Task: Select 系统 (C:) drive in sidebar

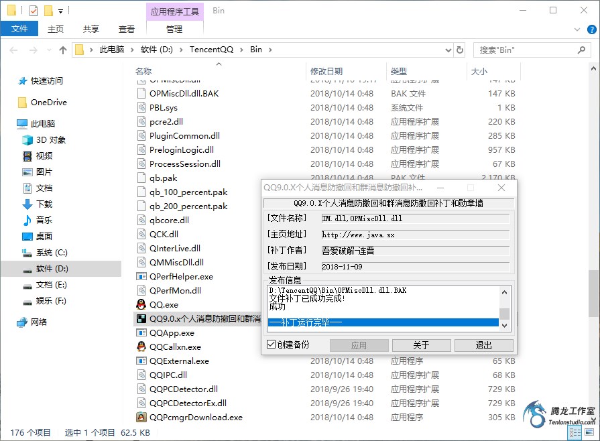Action: (x=45, y=252)
